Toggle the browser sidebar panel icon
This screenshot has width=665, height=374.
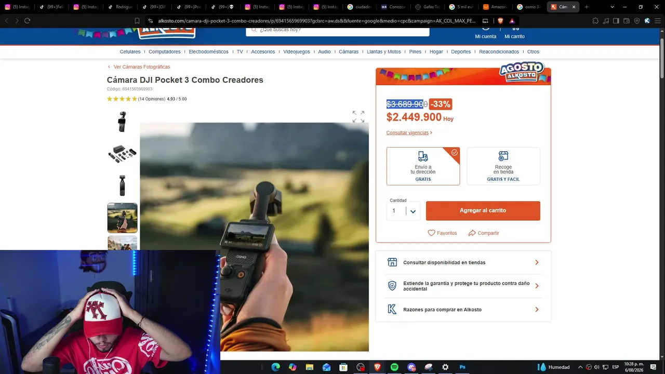[616, 21]
